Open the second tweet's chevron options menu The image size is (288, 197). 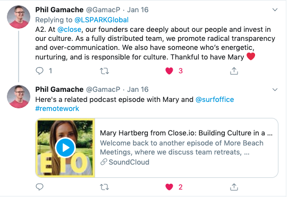click(x=275, y=90)
